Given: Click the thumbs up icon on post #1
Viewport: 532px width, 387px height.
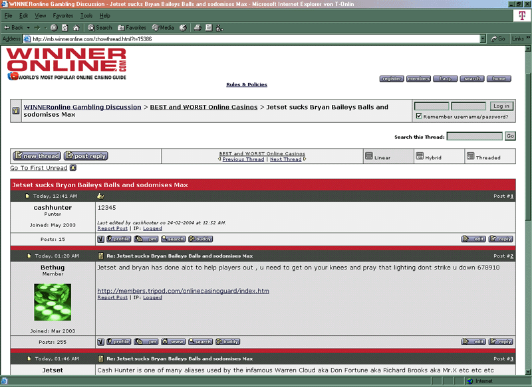Looking at the screenshot, I should click(x=100, y=196).
